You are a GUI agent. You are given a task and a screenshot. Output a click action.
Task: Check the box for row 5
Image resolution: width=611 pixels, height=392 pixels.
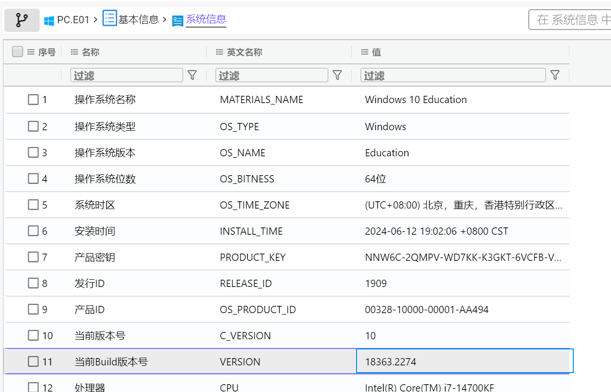coord(33,205)
